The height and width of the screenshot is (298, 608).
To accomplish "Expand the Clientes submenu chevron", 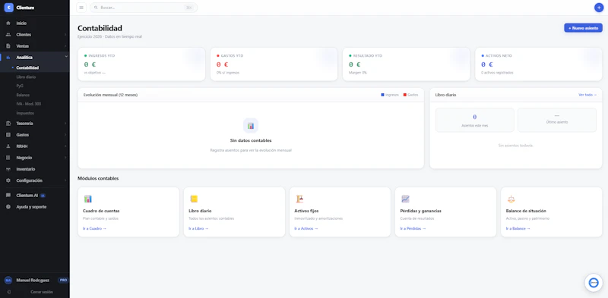I will click(x=65, y=35).
